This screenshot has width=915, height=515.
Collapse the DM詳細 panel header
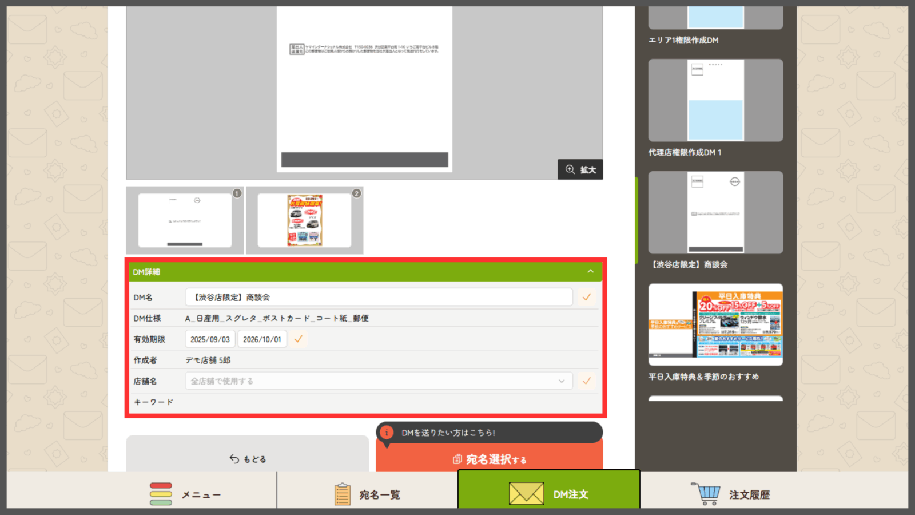590,271
